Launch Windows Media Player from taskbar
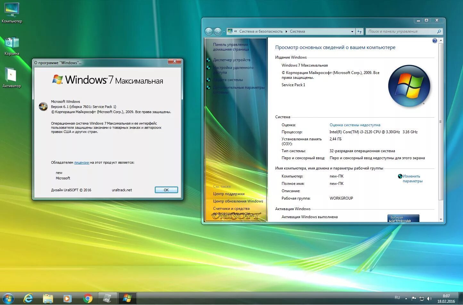Viewport: 463px width, 305px height. (67, 298)
